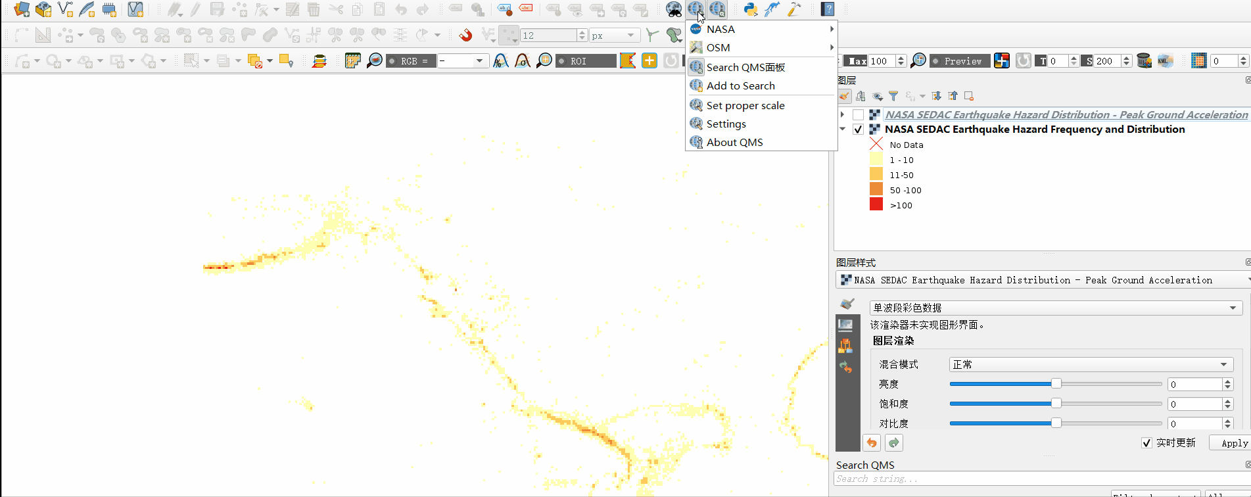1251x497 pixels.
Task: Click the zoom to preview magnifier icon
Action: pyautogui.click(x=918, y=61)
